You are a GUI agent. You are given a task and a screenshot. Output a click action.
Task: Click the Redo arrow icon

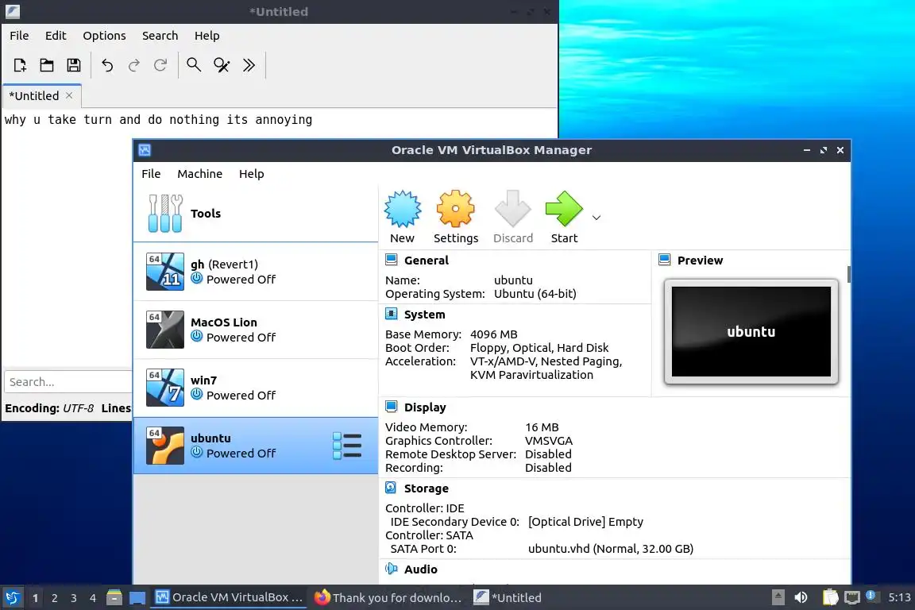tap(134, 65)
